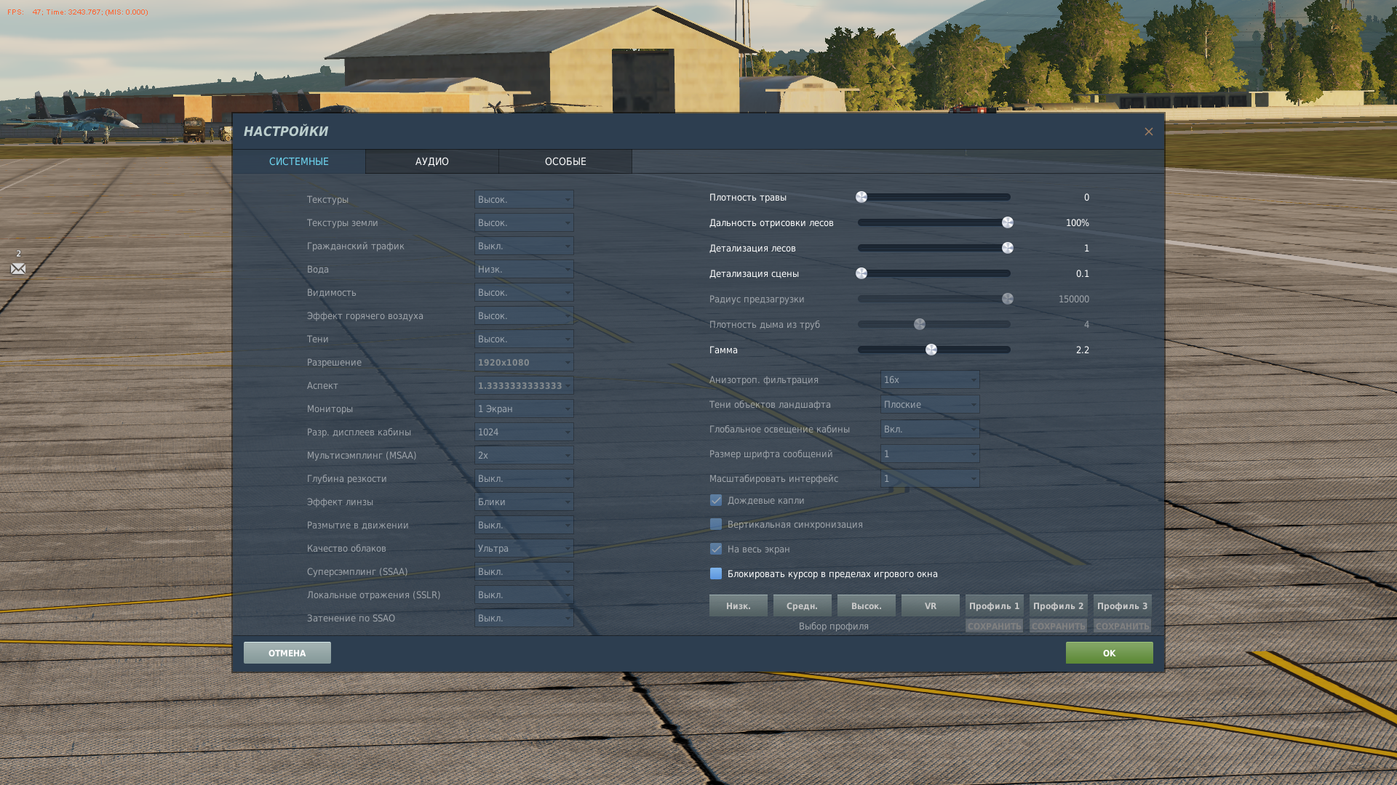
Task: Expand the Видимость dropdown
Action: [x=524, y=292]
